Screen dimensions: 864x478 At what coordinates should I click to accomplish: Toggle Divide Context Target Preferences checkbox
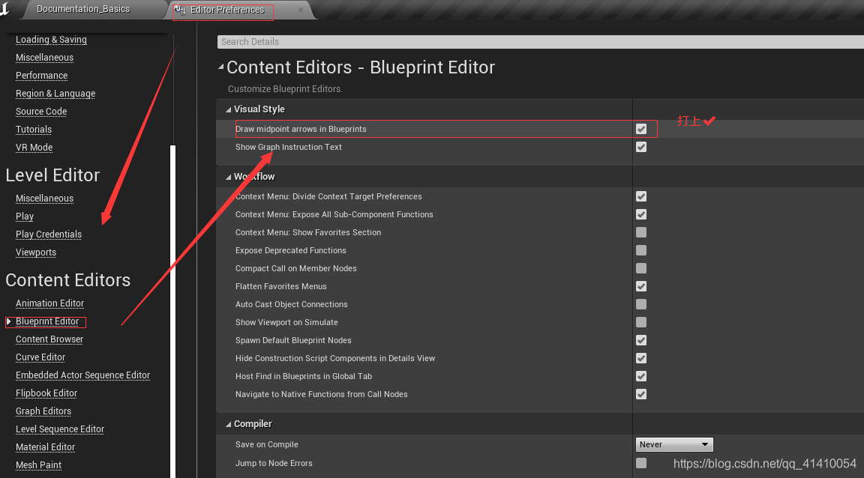tap(640, 196)
